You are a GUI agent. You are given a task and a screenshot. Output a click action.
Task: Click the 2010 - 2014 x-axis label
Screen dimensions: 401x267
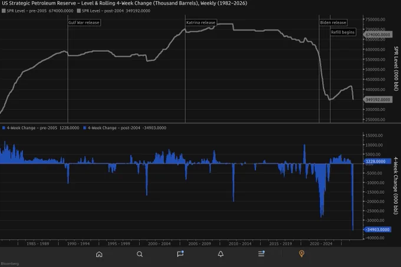tap(240, 244)
